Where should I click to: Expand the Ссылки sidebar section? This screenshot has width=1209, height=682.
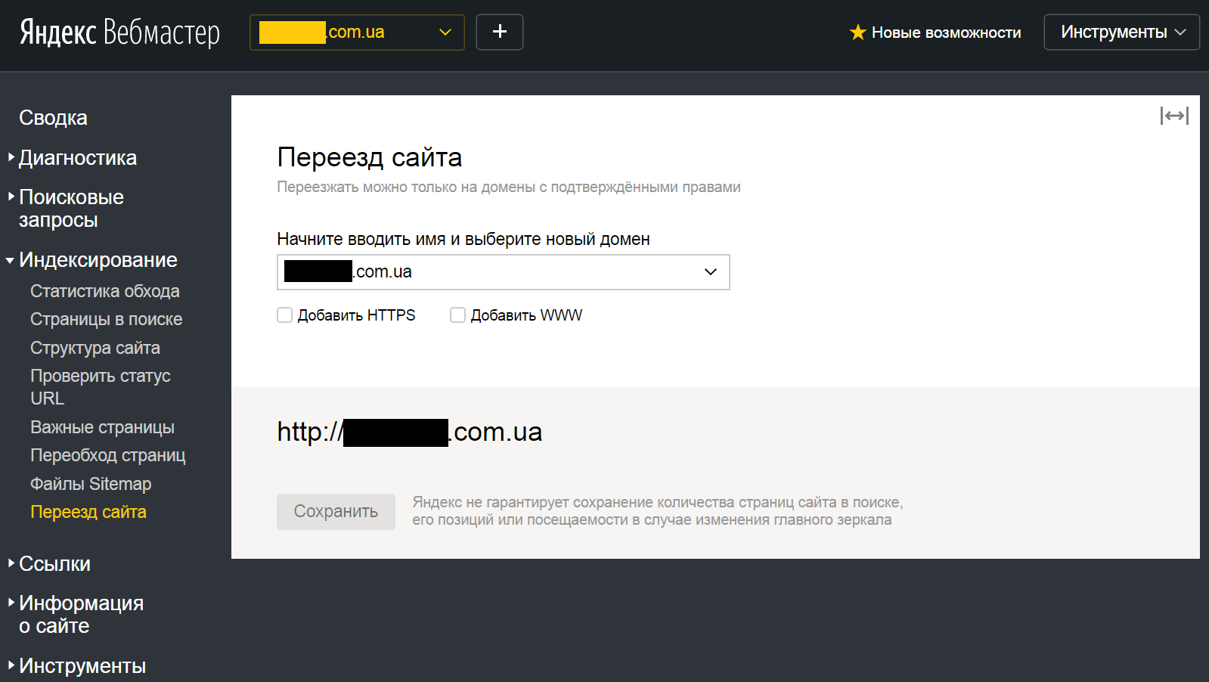pyautogui.click(x=54, y=564)
